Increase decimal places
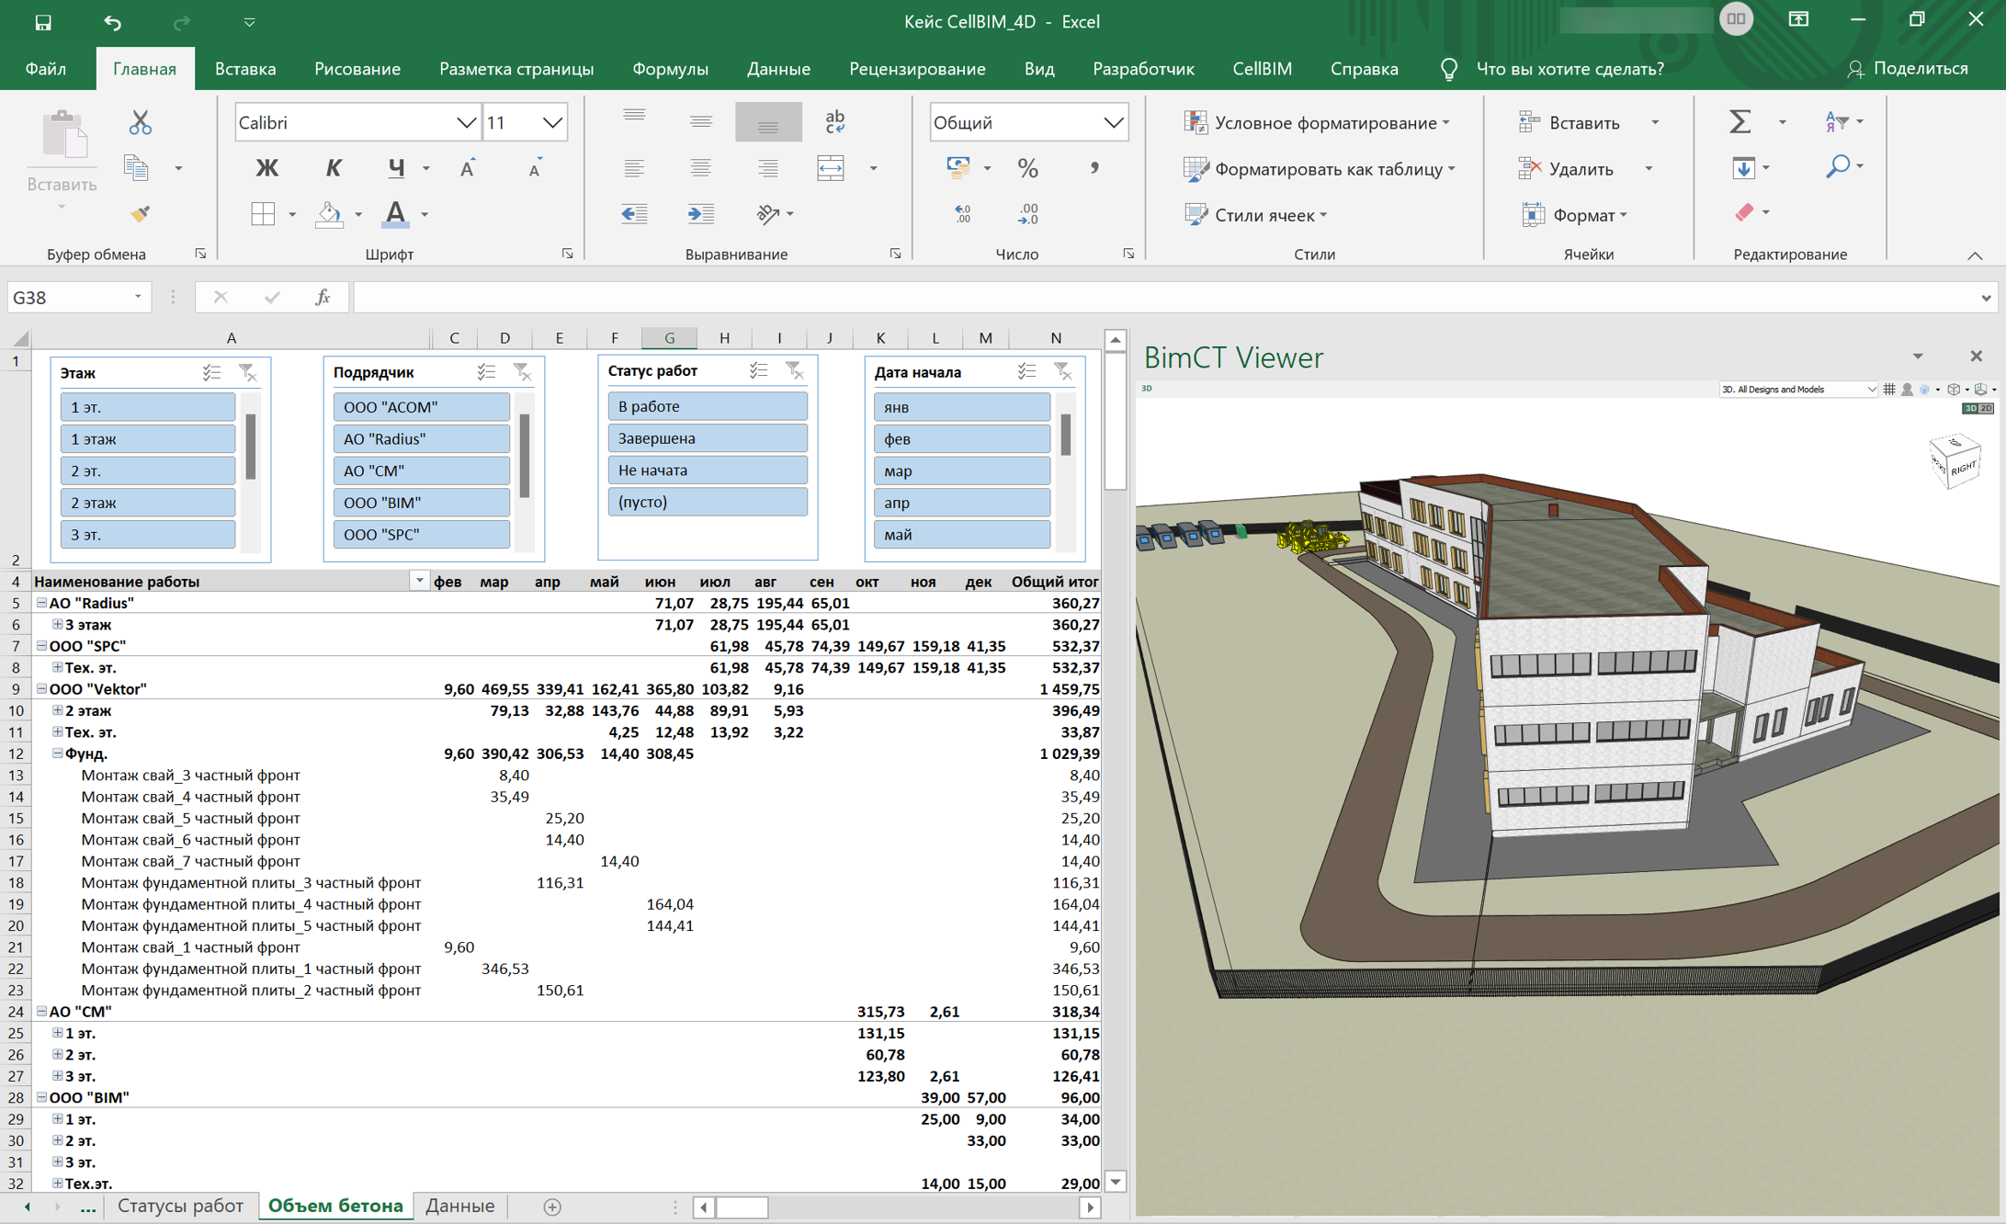This screenshot has width=2006, height=1224. click(x=962, y=213)
